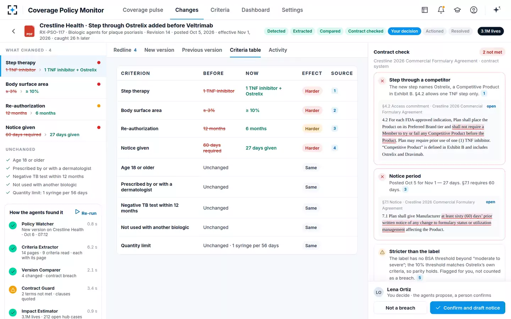Switch to the Previous version tab
The height and width of the screenshot is (319, 511).
click(x=202, y=50)
